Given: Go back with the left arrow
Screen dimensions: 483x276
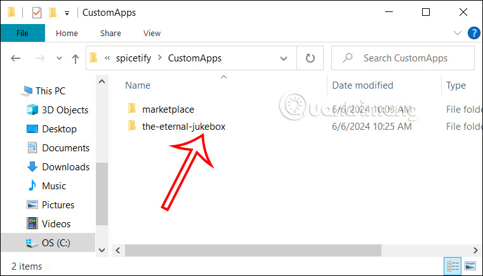Looking at the screenshot, I should [x=15, y=58].
